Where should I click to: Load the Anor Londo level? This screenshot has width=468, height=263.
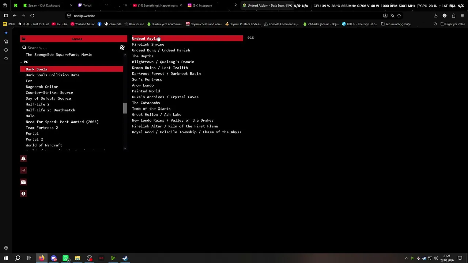pos(143,85)
